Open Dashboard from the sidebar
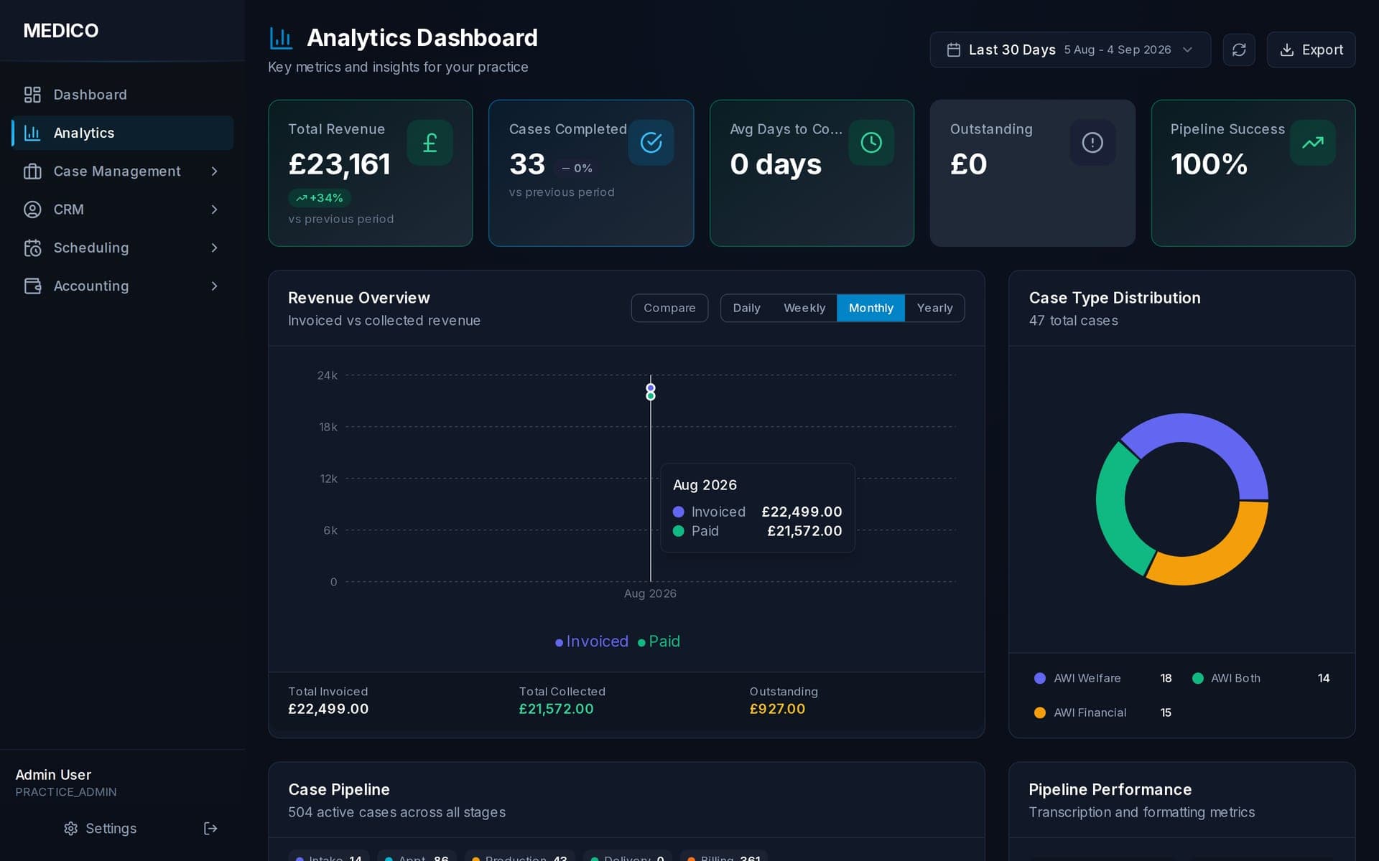The width and height of the screenshot is (1379, 861). (x=122, y=95)
